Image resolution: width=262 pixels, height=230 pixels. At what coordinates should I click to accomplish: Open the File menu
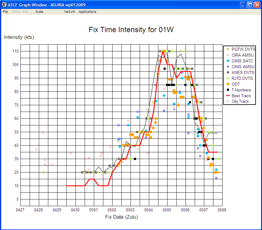point(5,12)
